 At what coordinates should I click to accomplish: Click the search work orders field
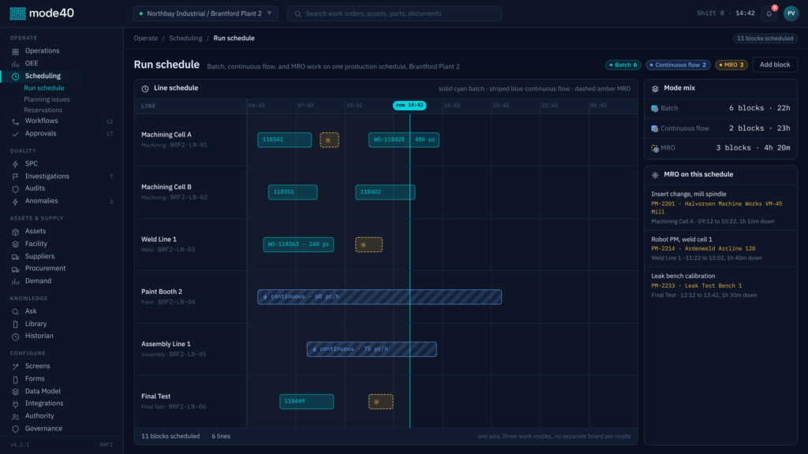[x=395, y=13]
